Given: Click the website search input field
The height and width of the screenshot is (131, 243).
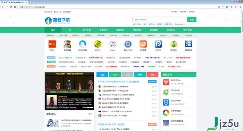Looking at the screenshot, I should coord(160,20).
